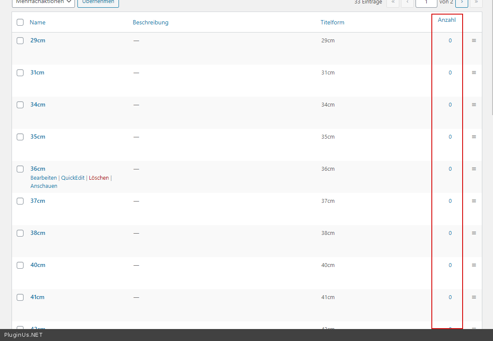Click the drag handle icon for 34cm row

click(x=474, y=105)
